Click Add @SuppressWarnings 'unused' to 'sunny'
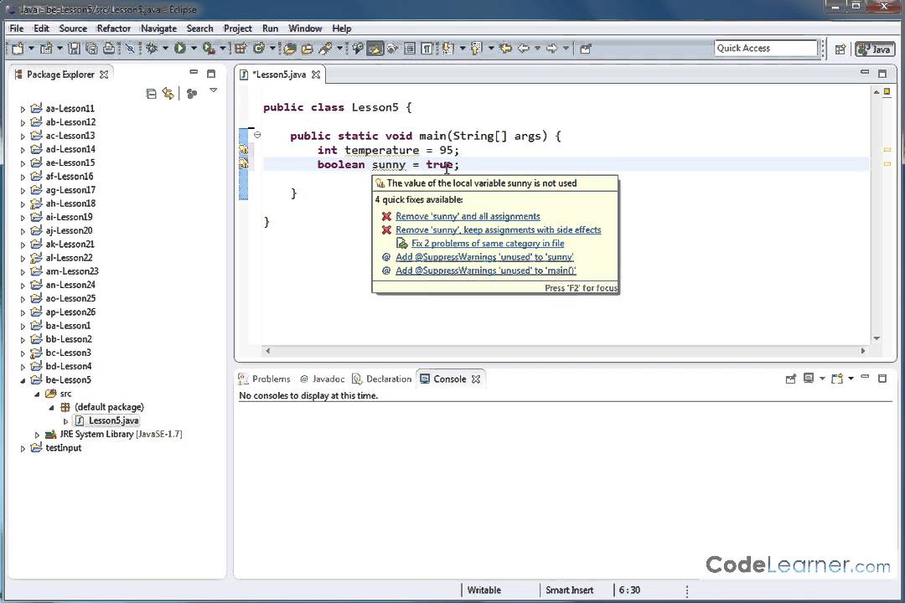Image resolution: width=905 pixels, height=603 pixels. 484,257
